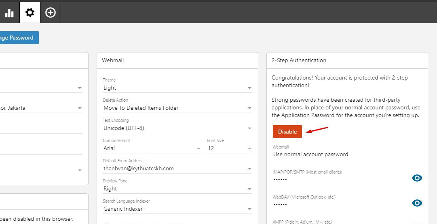Open the time zone dropdown ending in Jakarta
437x224 pixels.
pos(40,108)
